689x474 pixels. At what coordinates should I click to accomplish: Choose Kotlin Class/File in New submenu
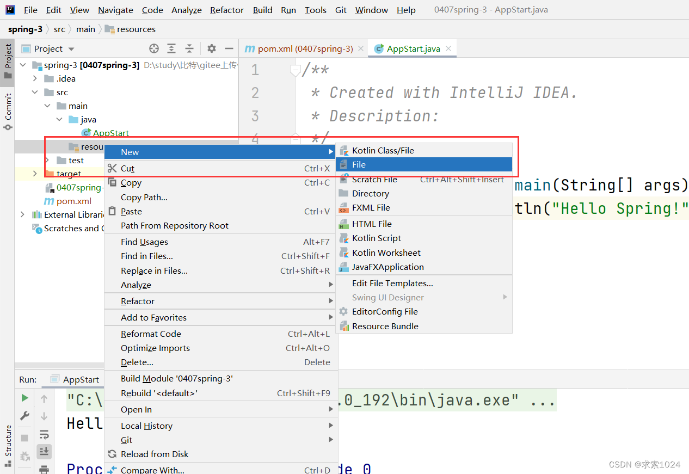pyautogui.click(x=424, y=150)
